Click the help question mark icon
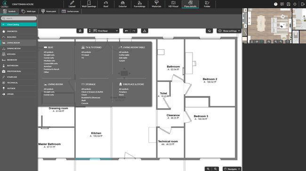The height and width of the screenshot is (171, 306). pyautogui.click(x=275, y=4)
